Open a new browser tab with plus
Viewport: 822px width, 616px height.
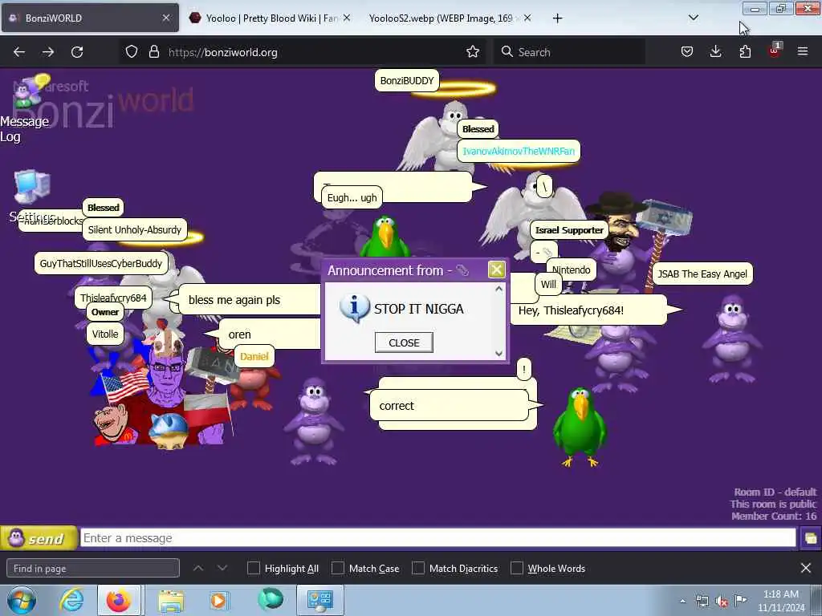point(557,18)
